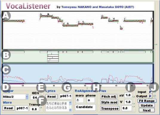Play the Input audio
This screenshot has width=160, height=115.
click(x=150, y=92)
